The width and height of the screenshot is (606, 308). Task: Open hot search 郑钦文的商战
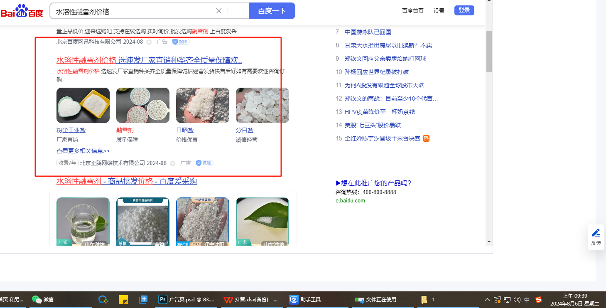(391, 99)
